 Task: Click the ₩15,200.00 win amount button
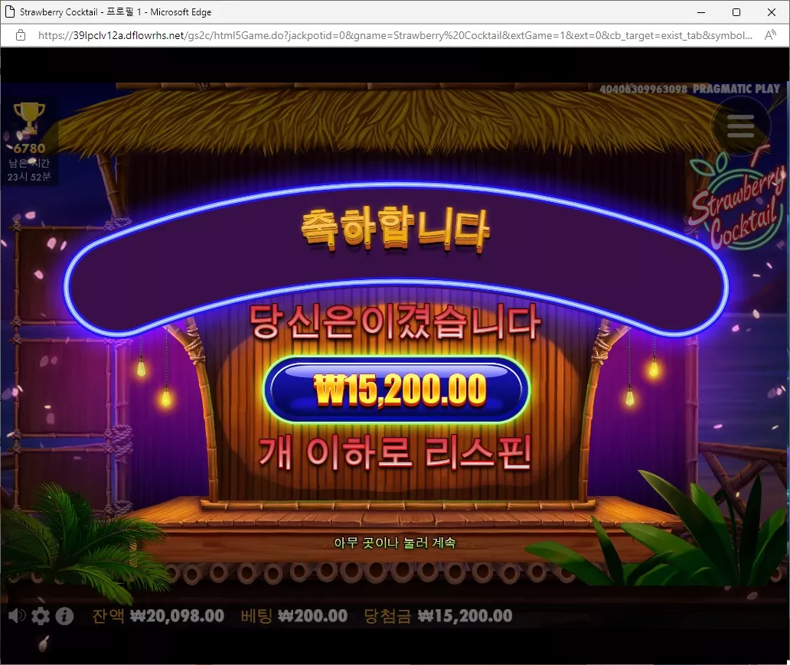point(397,390)
